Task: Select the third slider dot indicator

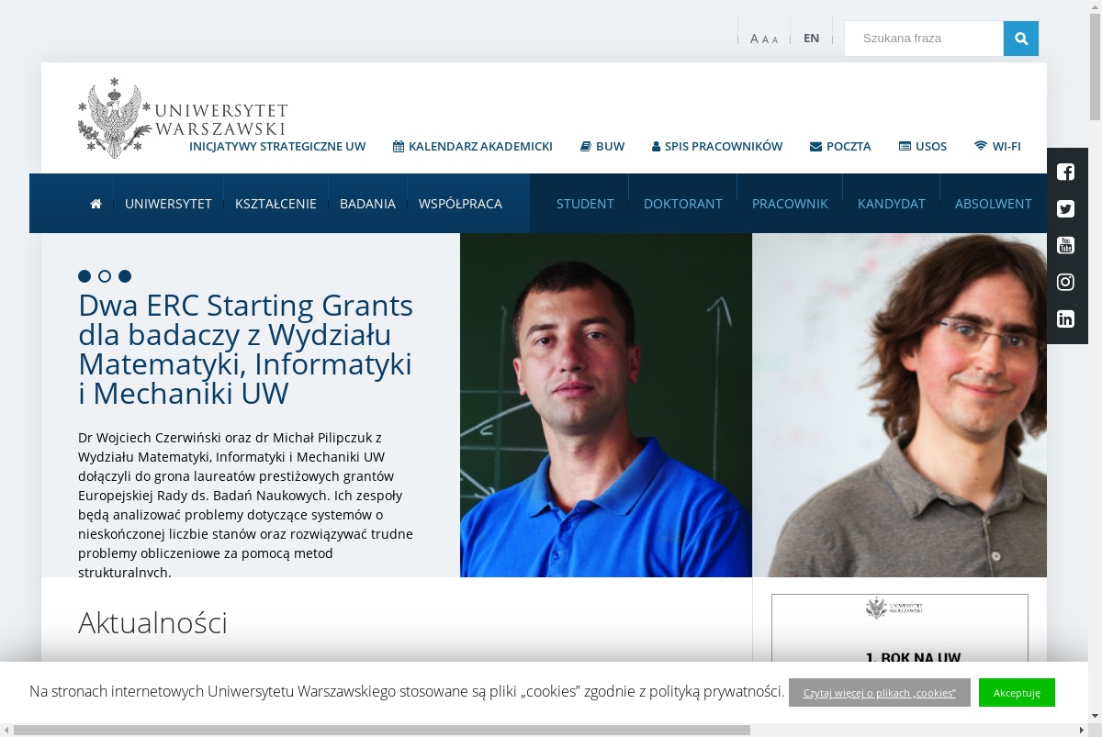Action: [x=125, y=276]
